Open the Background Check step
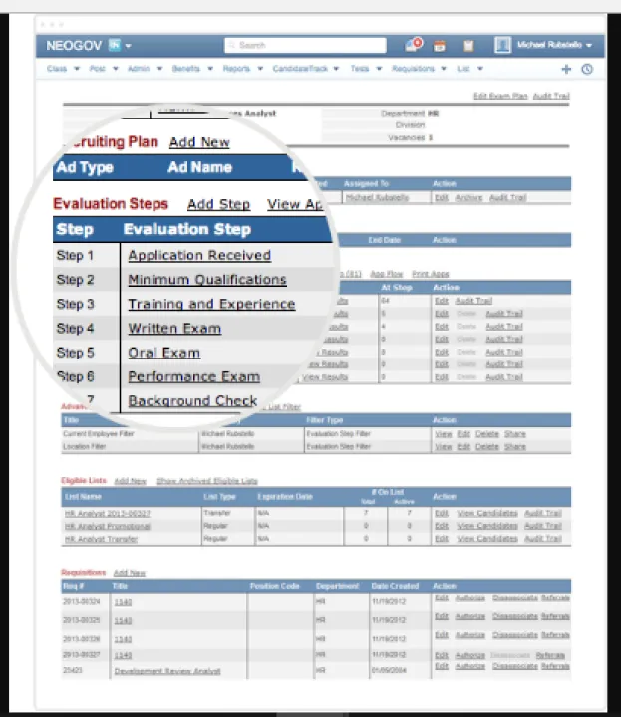Image resolution: width=621 pixels, height=717 pixels. (x=192, y=401)
